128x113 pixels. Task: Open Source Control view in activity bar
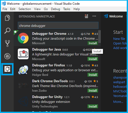coord(7,43)
